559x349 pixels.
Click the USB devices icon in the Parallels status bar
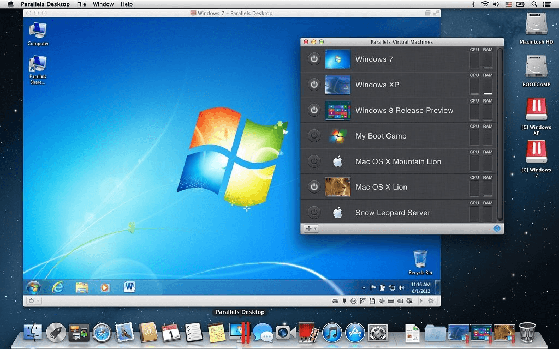pos(344,300)
